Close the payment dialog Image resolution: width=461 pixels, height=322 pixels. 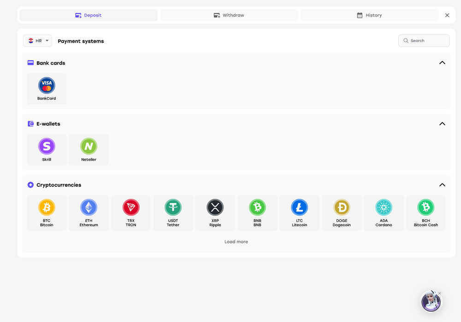pos(447,15)
